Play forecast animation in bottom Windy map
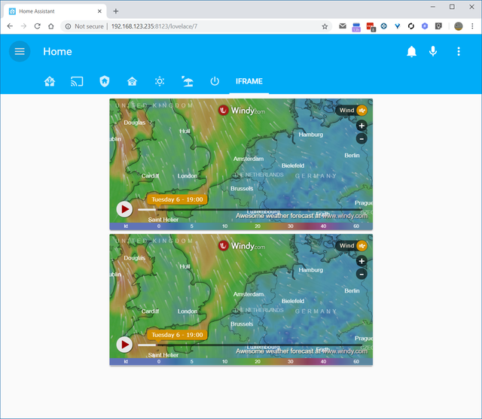This screenshot has height=419, width=482. pos(124,345)
